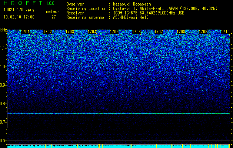Click the tall yellow spike in signal strip
Viewport: 233px width, 148px height.
click(x=189, y=145)
